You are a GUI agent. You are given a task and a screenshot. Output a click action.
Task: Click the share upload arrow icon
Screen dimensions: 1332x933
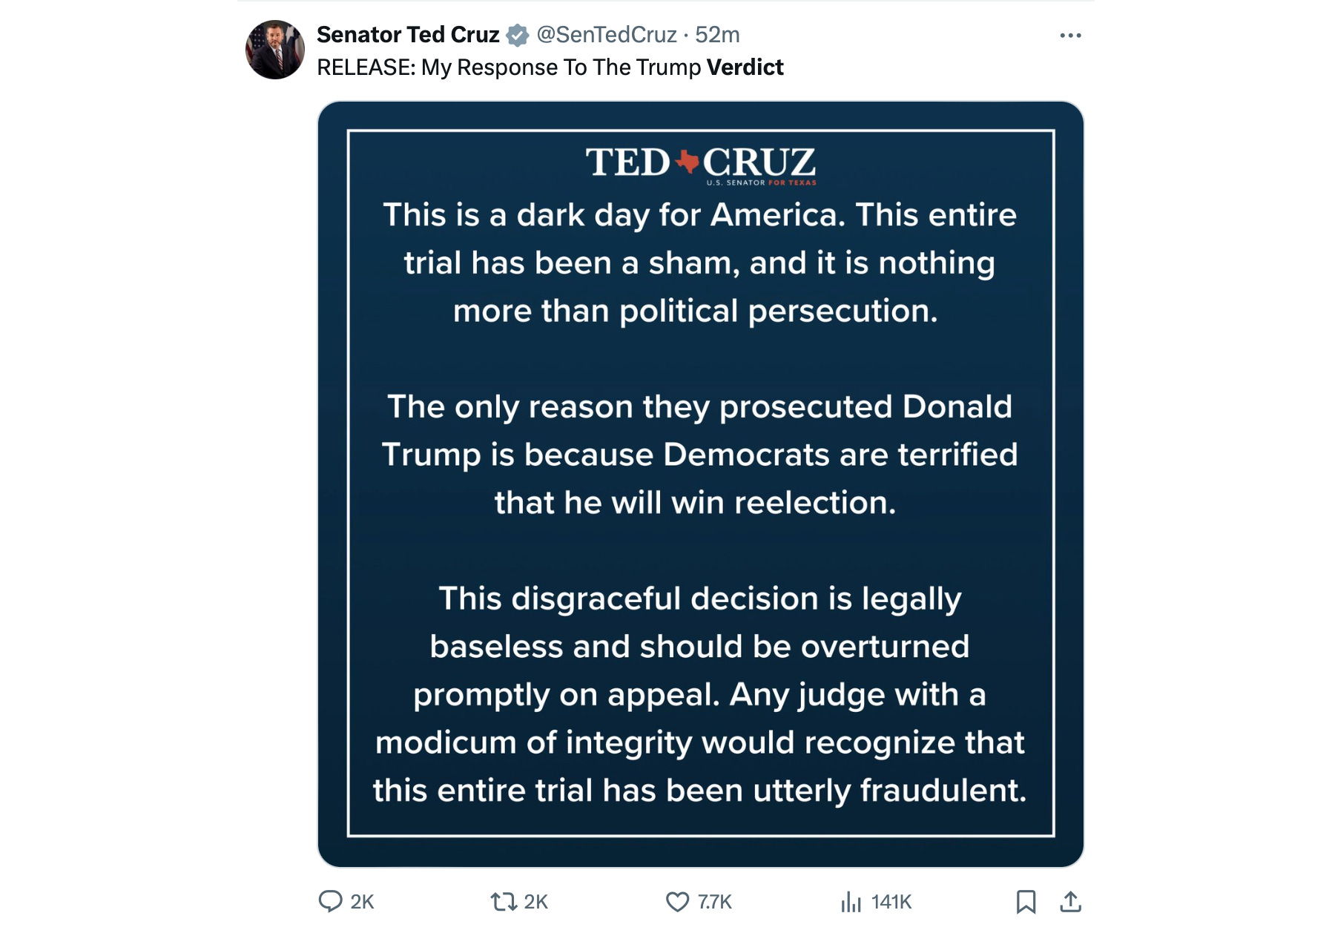(1070, 901)
